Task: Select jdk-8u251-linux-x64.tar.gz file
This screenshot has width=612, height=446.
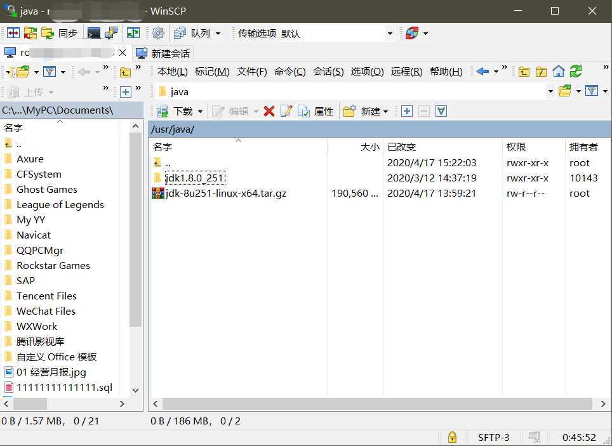Action: point(219,193)
